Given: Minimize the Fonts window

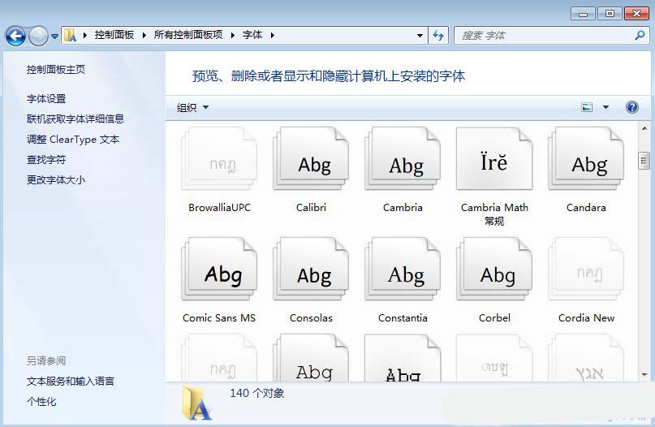Looking at the screenshot, I should [x=583, y=13].
